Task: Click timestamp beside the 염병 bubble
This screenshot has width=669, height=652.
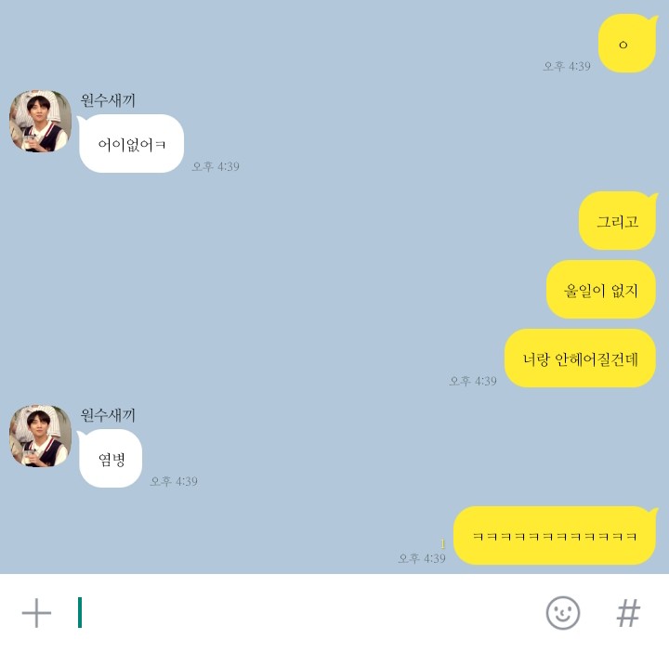Action: pos(174,481)
